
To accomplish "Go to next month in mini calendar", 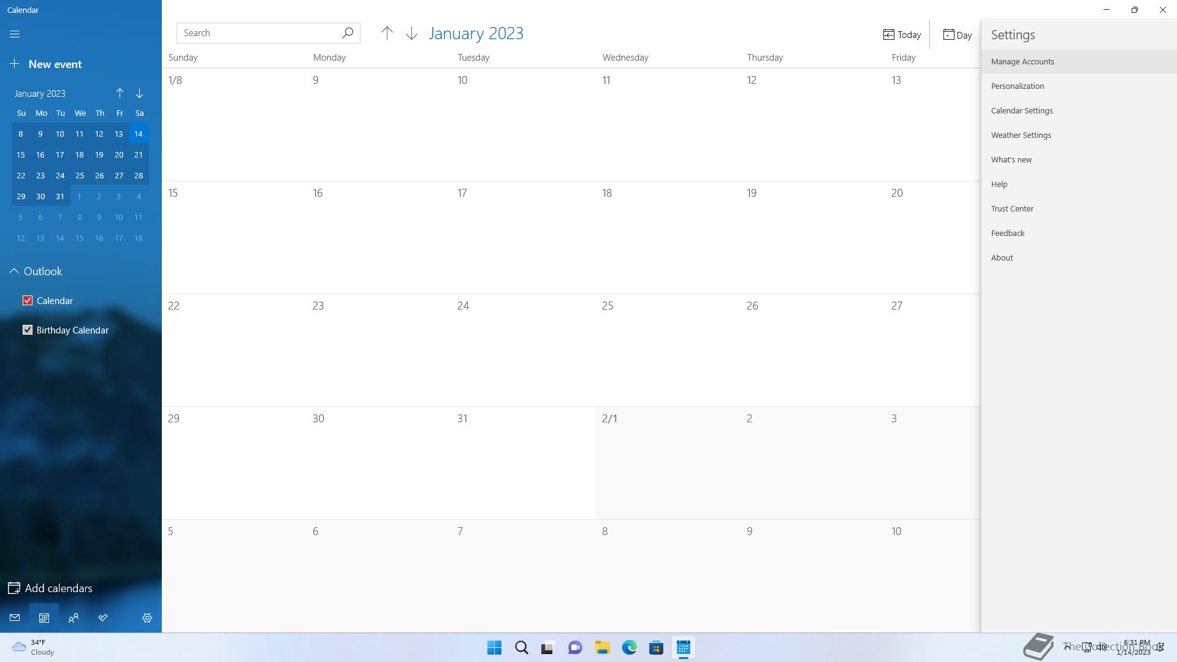I will tap(139, 93).
